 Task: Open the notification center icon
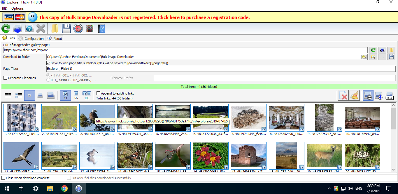click(389, 188)
